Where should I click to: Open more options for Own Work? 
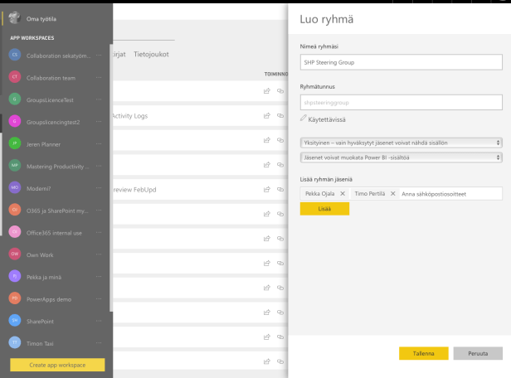point(99,254)
